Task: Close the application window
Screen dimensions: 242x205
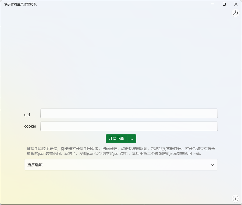Action: coord(236,4)
